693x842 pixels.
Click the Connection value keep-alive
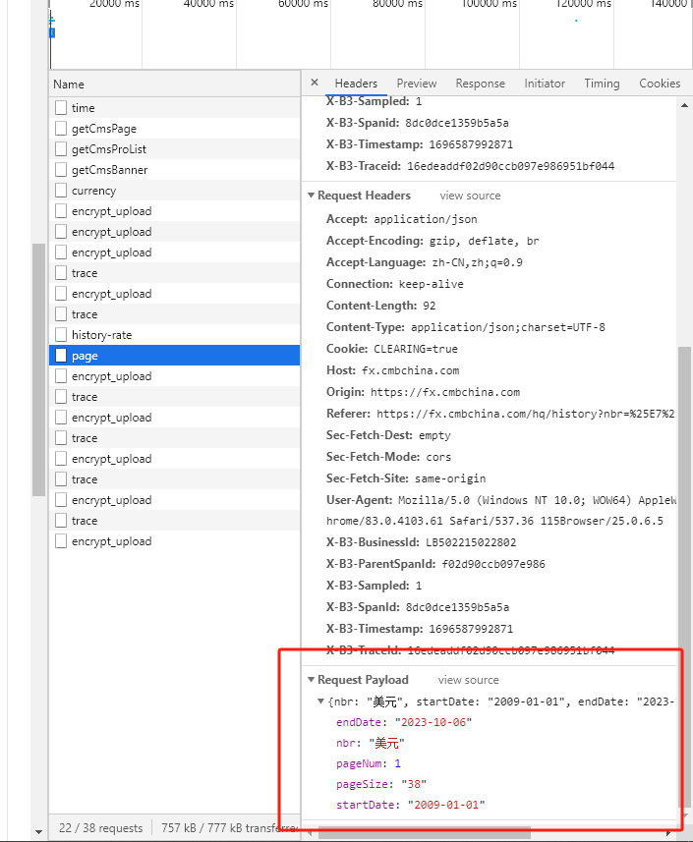431,284
